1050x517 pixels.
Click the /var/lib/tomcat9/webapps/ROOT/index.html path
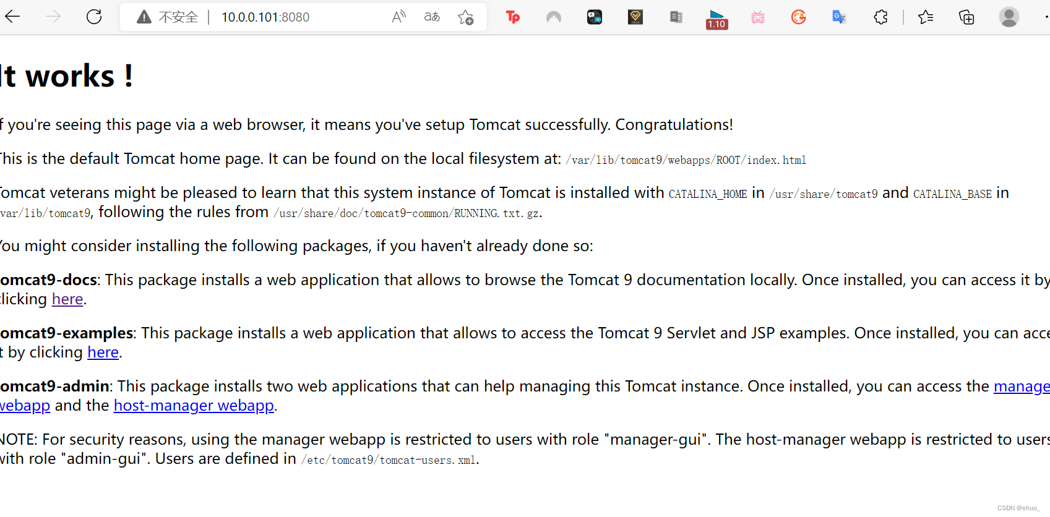tap(686, 160)
